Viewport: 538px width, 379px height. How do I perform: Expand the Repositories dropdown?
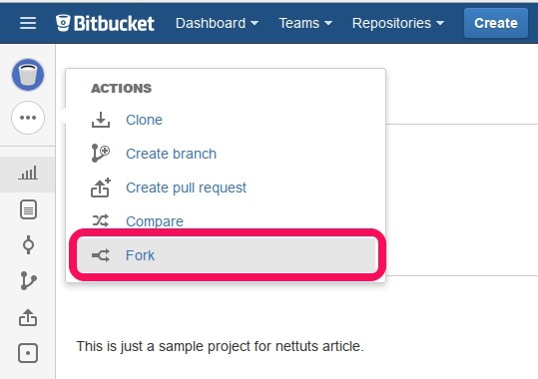click(x=398, y=23)
